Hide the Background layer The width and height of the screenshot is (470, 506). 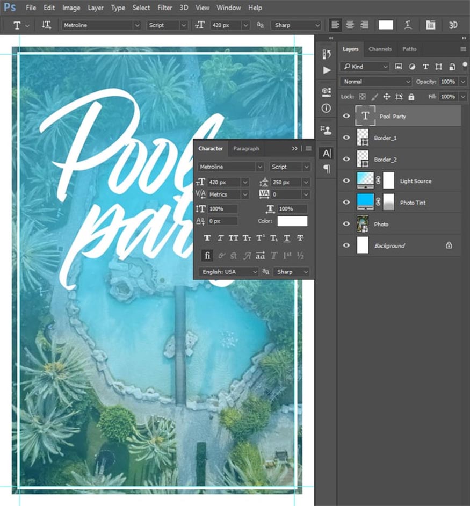coord(346,245)
